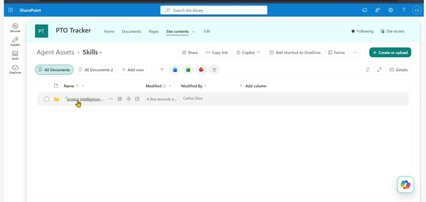Open the people connections icon in header
Screen dimensions: 426x202
[x=377, y=10]
